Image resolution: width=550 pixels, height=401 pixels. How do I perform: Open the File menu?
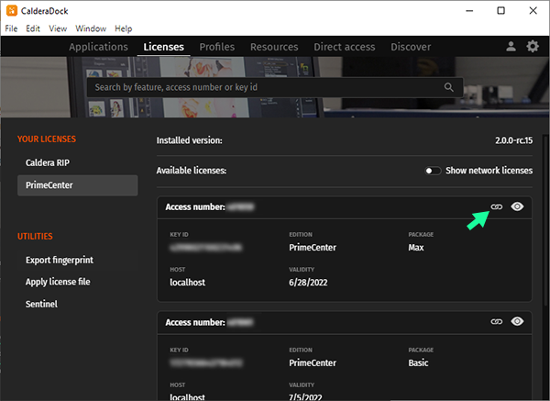tap(11, 28)
